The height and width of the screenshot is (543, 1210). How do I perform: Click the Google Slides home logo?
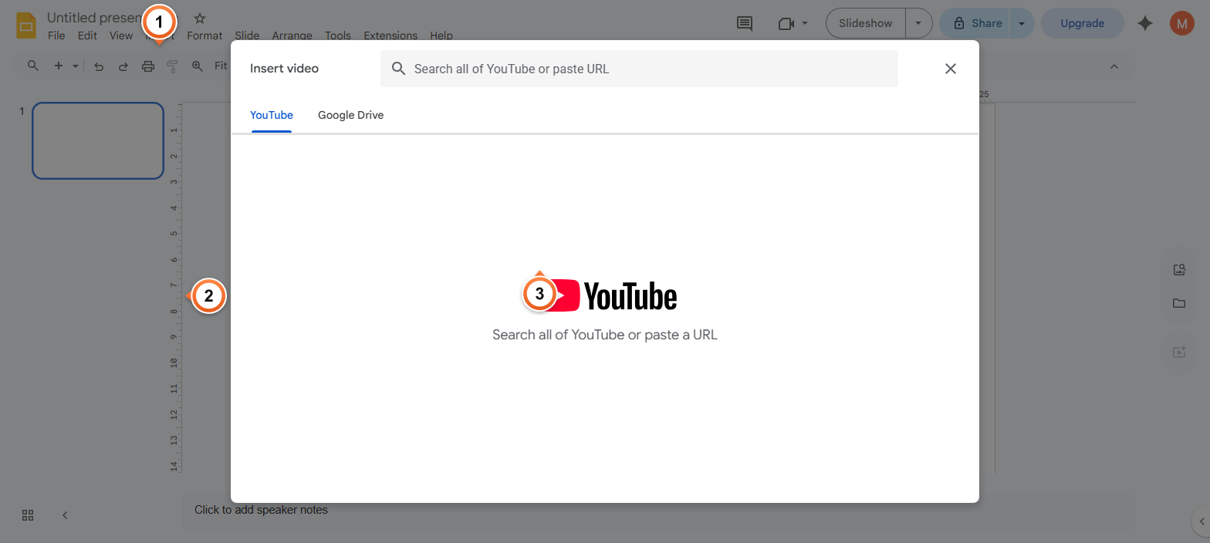[27, 25]
